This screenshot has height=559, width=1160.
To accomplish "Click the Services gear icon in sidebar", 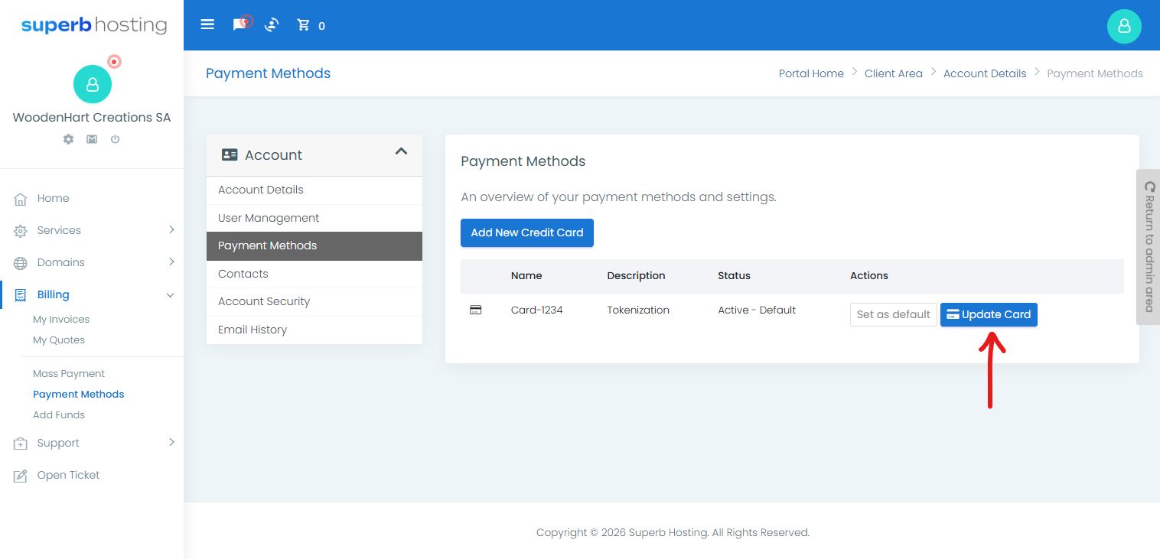I will click(x=21, y=231).
